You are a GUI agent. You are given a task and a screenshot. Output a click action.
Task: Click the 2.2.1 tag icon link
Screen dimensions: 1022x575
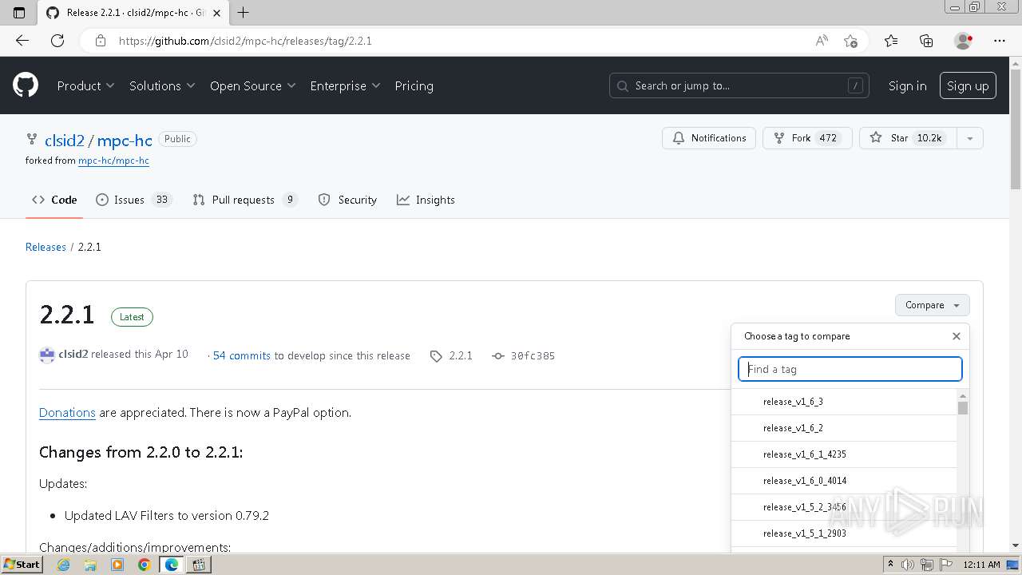(451, 355)
